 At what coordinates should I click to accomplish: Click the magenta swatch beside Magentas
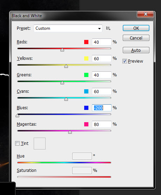[86, 124]
